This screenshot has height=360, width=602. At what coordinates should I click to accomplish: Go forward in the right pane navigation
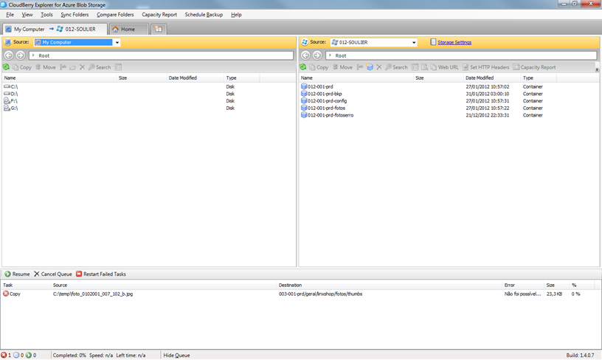(317, 55)
